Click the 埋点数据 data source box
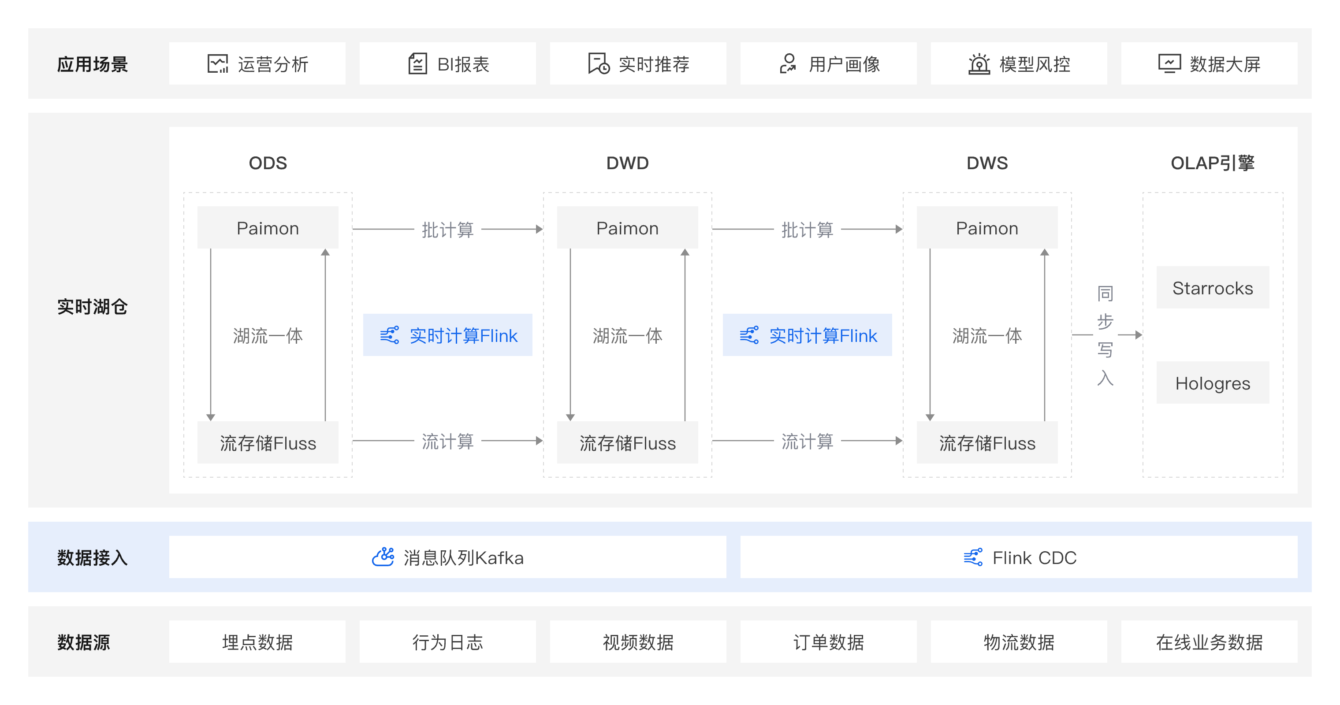Image resolution: width=1340 pixels, height=705 pixels. [257, 642]
